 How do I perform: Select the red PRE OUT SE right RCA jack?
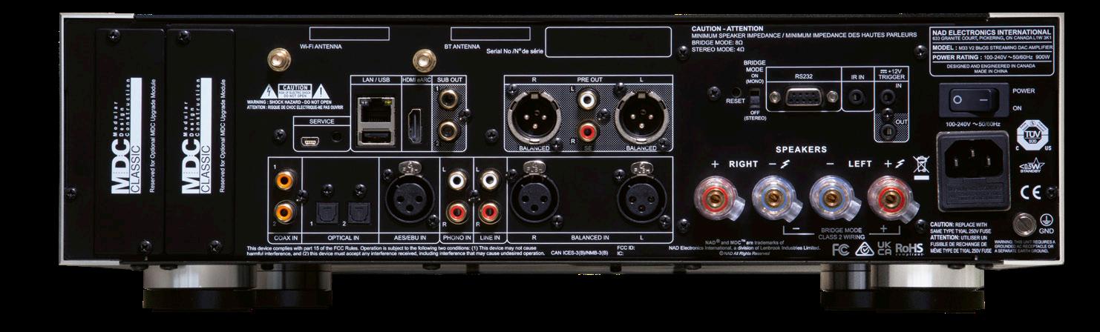point(586,133)
